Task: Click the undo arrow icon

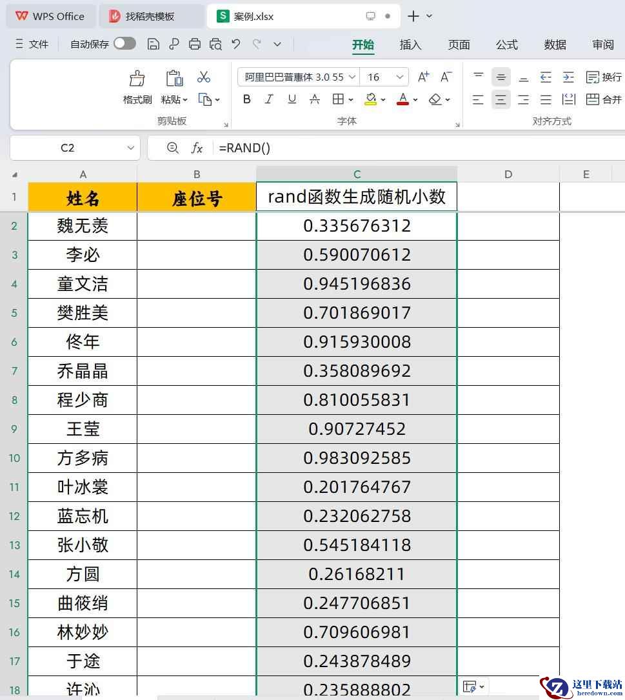Action: pos(236,44)
